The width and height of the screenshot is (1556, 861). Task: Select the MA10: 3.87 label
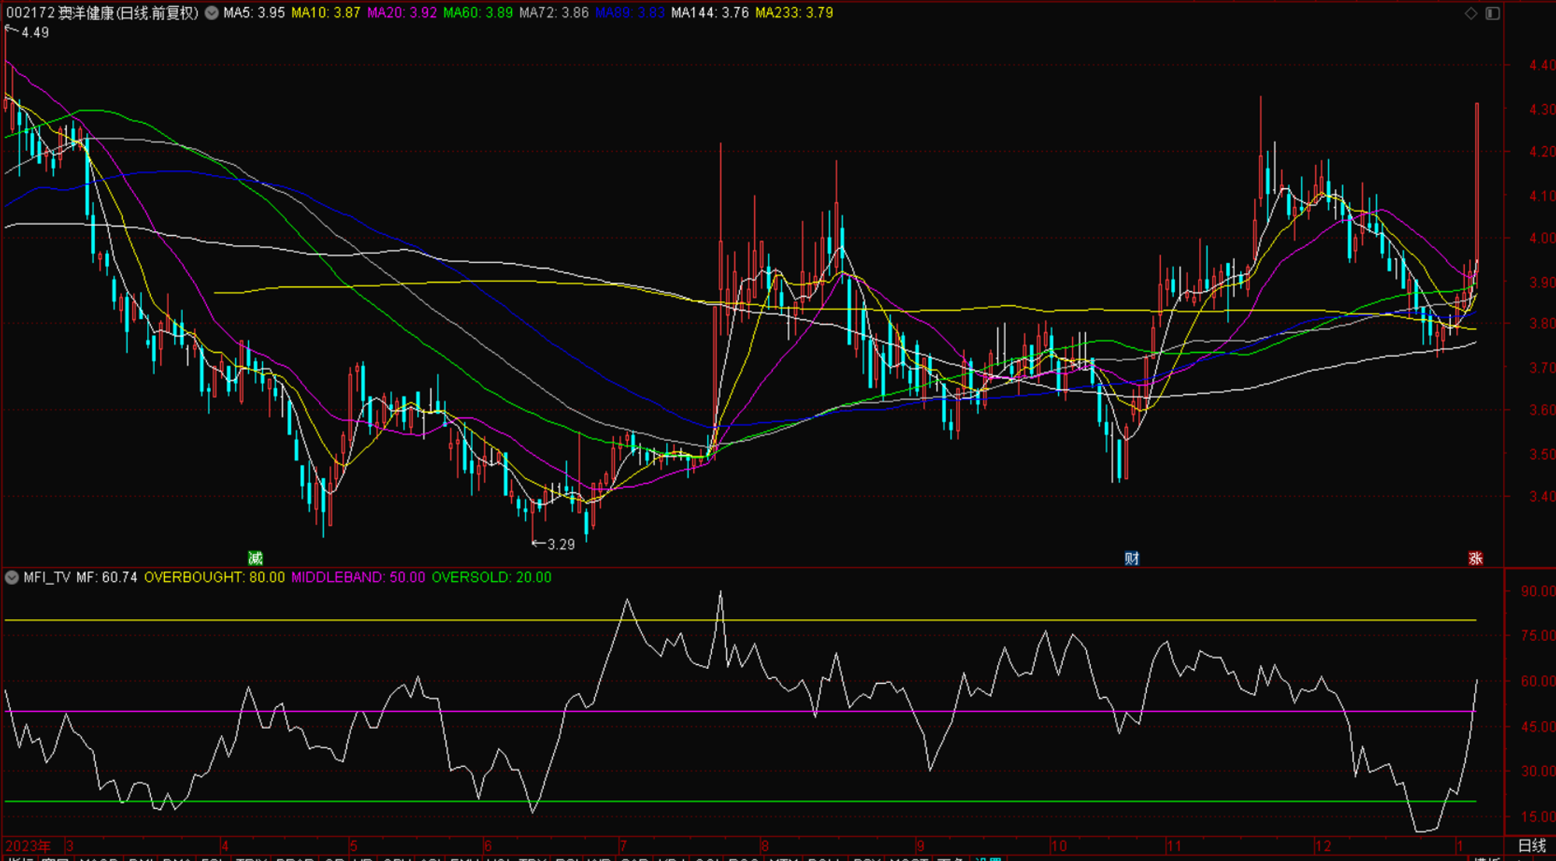point(325,13)
